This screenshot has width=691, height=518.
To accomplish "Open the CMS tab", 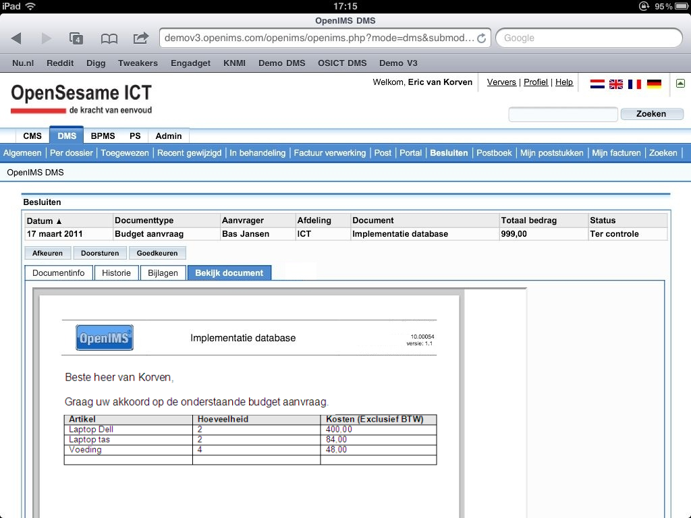I will [x=32, y=136].
